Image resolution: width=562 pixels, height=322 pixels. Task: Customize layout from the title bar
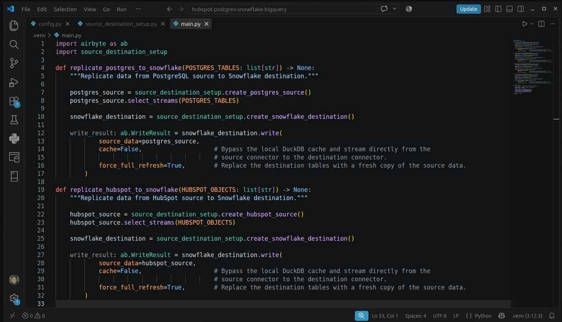[x=487, y=9]
